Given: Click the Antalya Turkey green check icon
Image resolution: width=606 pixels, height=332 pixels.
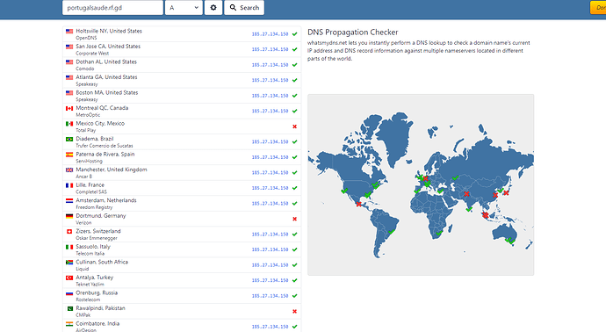Looking at the screenshot, I should click(295, 280).
